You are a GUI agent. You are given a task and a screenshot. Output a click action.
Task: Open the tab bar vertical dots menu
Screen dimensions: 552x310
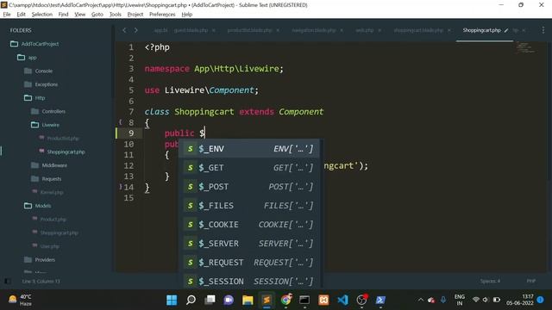click(x=543, y=30)
